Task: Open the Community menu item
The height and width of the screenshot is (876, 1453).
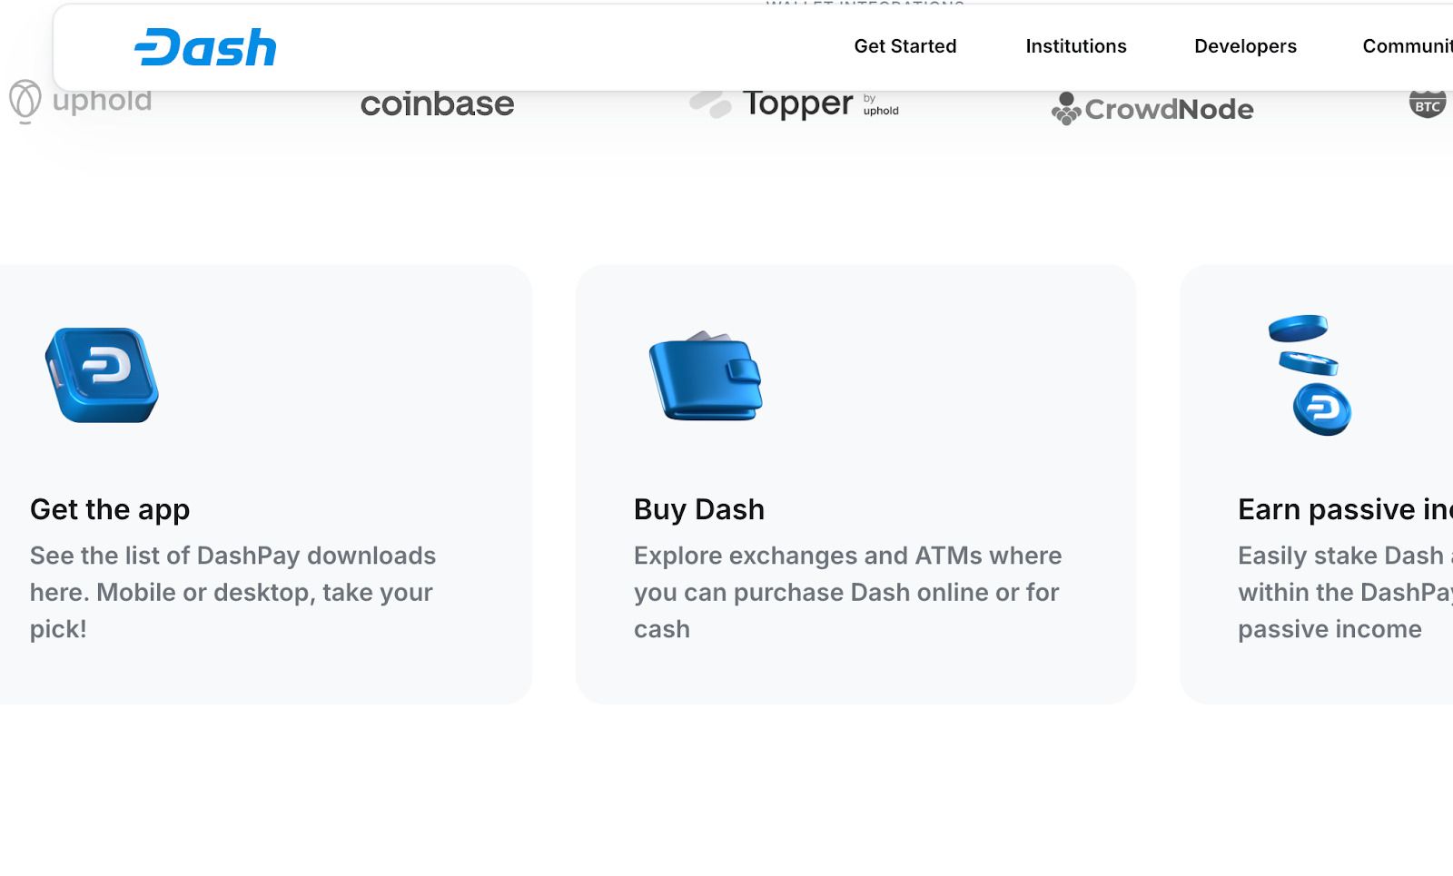Action: click(1407, 46)
